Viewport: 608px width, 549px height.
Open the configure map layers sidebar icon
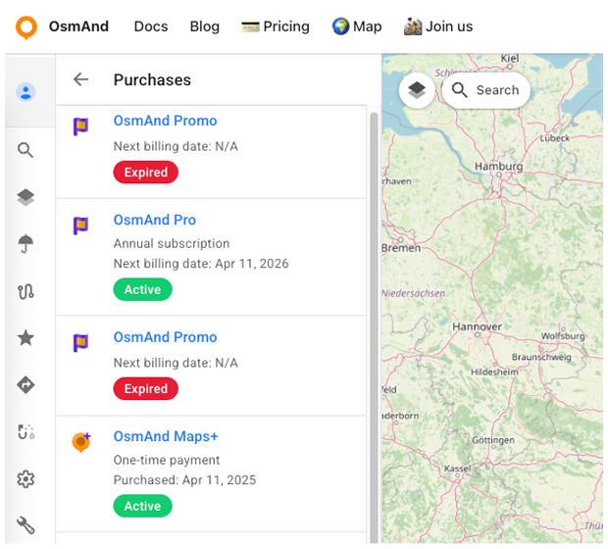(x=26, y=197)
